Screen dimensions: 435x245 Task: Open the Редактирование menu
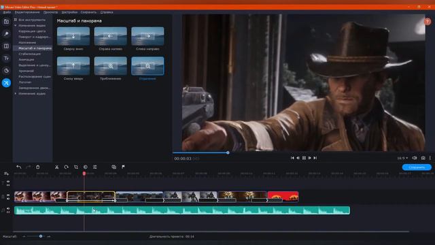click(x=27, y=12)
